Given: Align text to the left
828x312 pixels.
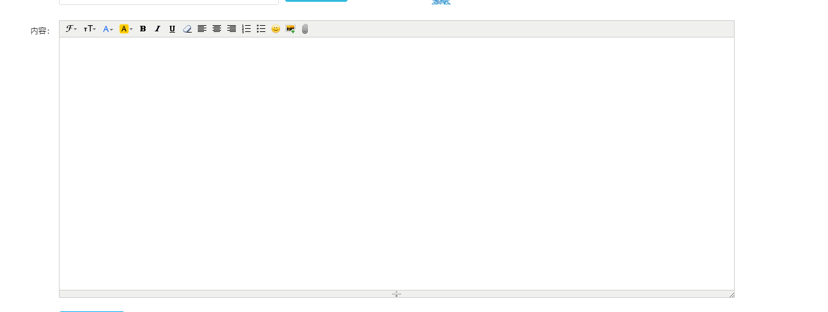Looking at the screenshot, I should coord(202,29).
